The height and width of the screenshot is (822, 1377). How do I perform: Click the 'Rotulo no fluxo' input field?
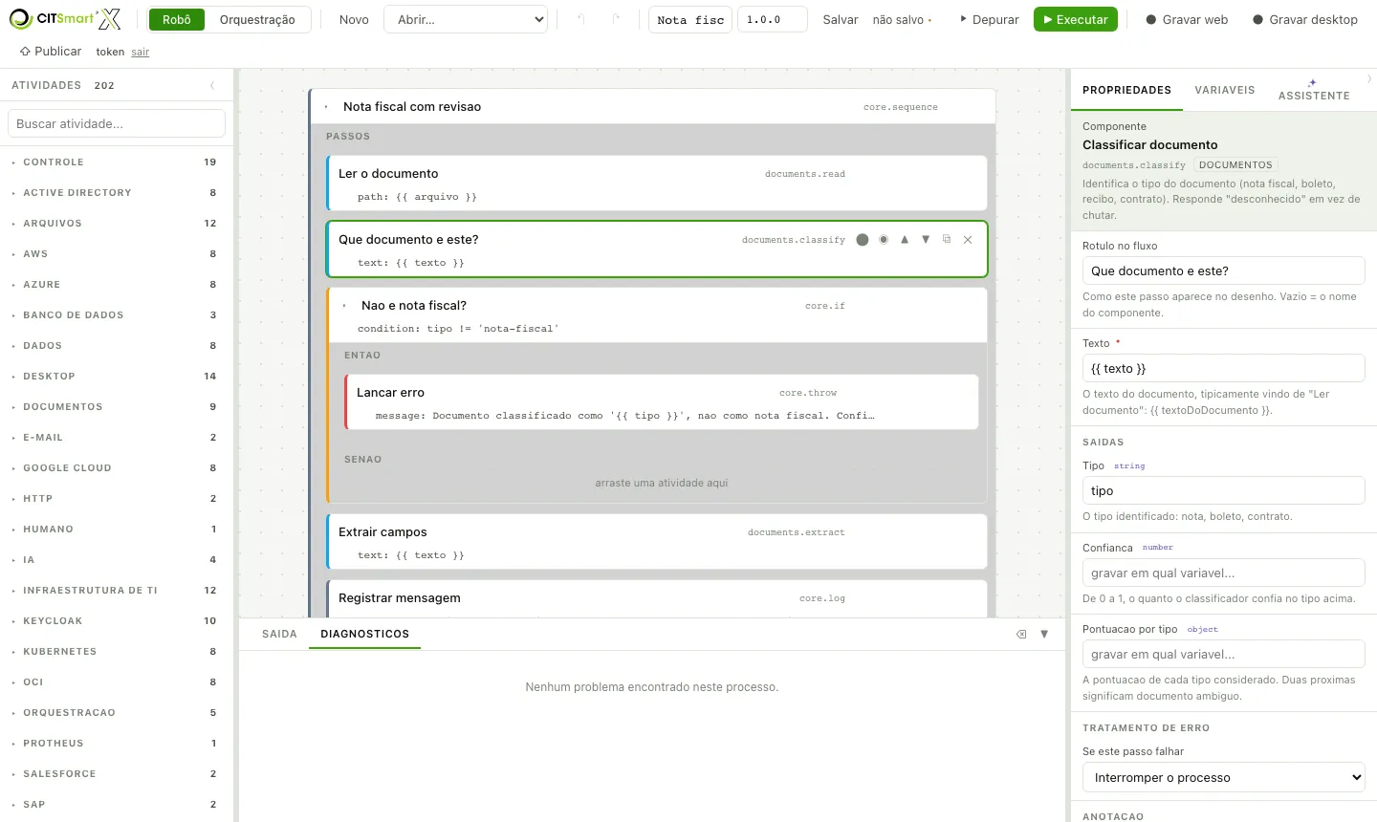tap(1224, 270)
